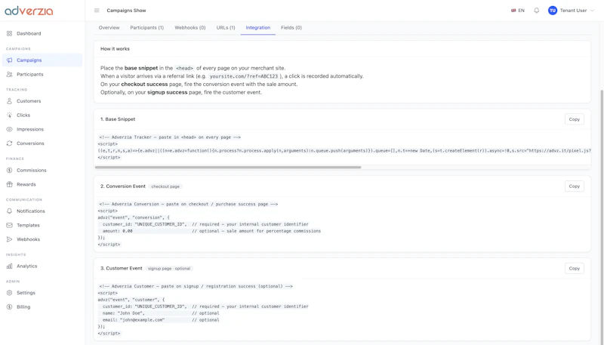Click the Templates envelope icon
The image size is (604, 345).
9,225
